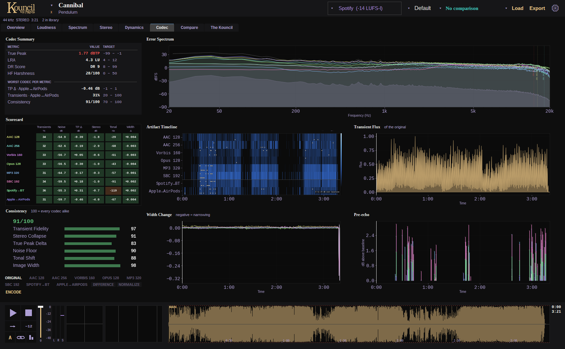
Task: Open settings via the gear icon
Action: [555, 8]
